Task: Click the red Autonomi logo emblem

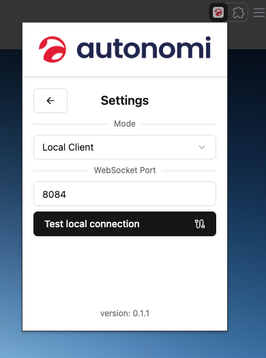Action: 53,49
